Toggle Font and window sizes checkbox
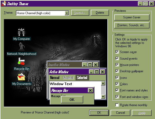The height and width of the screenshot is (119, 155). pos(117,97)
